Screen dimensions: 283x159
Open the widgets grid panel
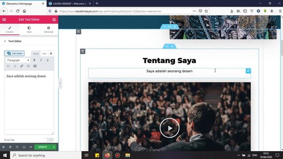tap(54, 19)
